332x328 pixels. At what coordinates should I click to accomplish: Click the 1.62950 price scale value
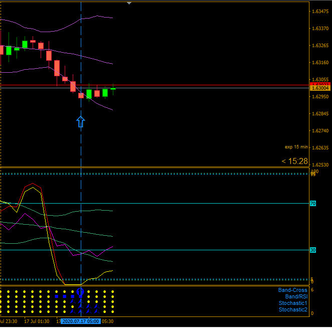point(320,97)
